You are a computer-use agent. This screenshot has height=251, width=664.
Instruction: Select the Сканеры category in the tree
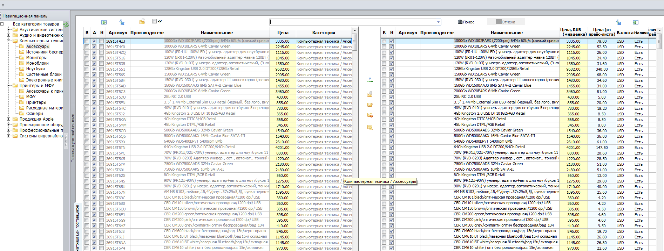click(35, 114)
